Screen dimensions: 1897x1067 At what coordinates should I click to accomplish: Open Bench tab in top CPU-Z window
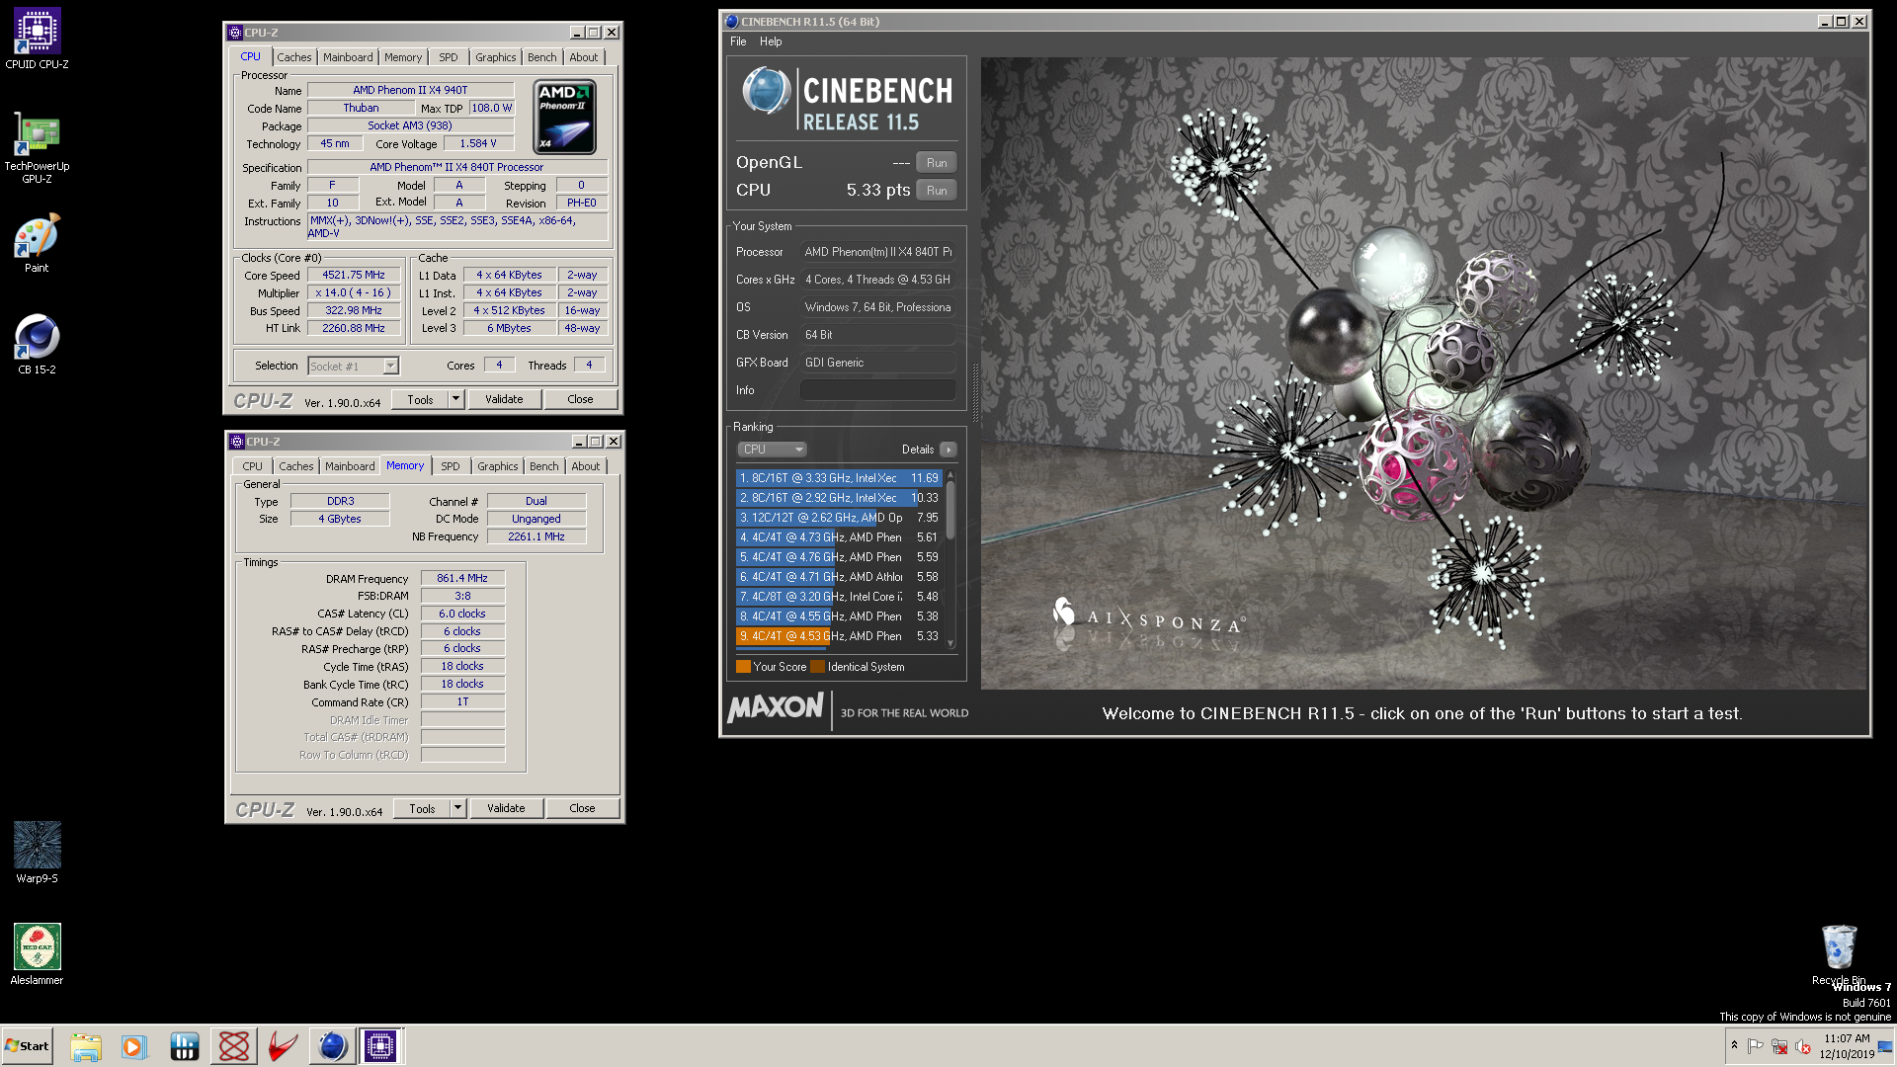tap(542, 57)
